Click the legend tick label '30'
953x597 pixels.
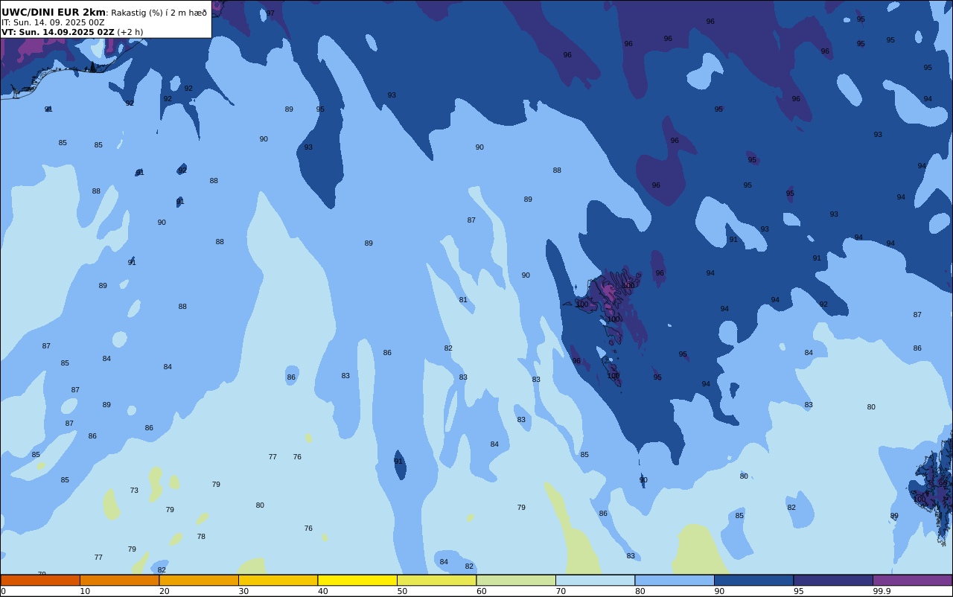point(243,591)
